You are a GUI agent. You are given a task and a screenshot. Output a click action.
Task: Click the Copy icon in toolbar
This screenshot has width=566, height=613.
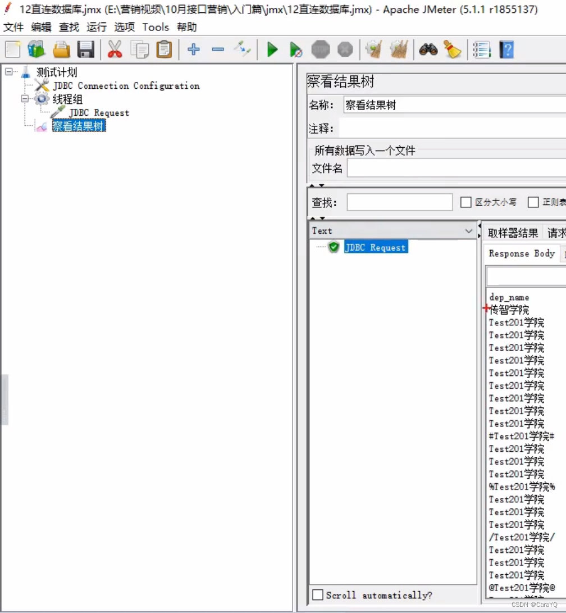[x=139, y=49]
